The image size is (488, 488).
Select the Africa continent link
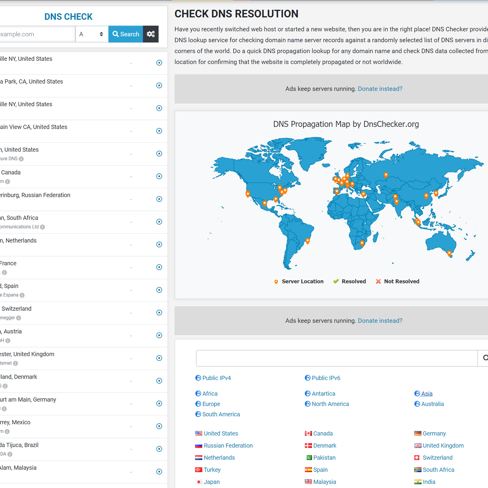point(206,393)
